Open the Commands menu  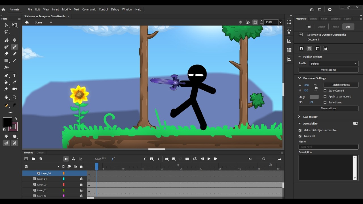pos(89,9)
